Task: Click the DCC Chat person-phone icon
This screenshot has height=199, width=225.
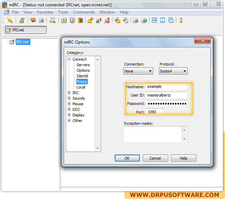Action: (x=99, y=20)
